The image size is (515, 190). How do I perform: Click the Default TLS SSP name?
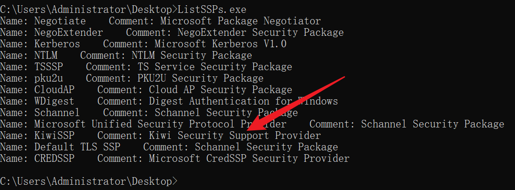(x=77, y=148)
